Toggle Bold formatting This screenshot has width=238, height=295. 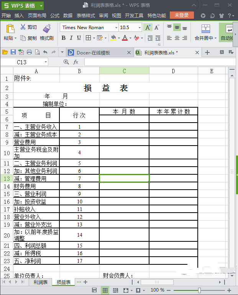64,38
